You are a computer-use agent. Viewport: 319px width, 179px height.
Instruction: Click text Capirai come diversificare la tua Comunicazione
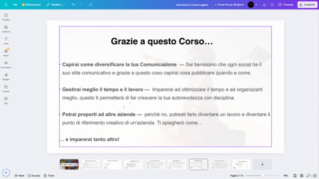pyautogui.click(x=119, y=65)
